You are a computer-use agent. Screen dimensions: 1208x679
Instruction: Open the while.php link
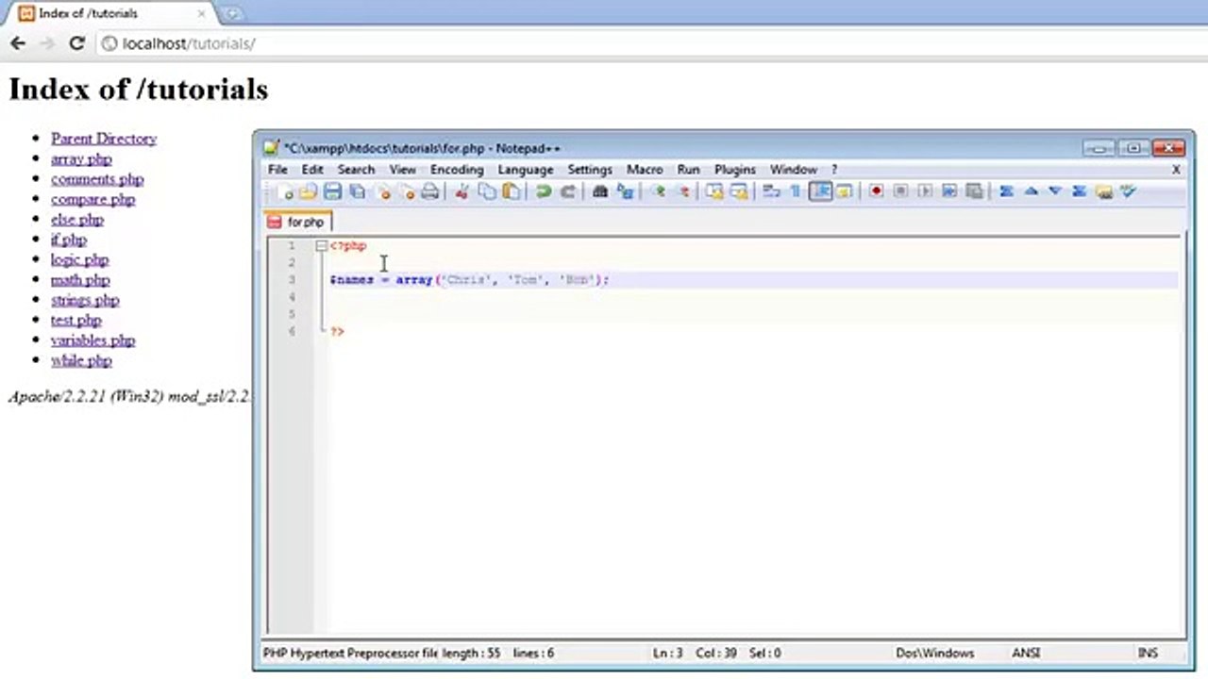click(x=81, y=360)
